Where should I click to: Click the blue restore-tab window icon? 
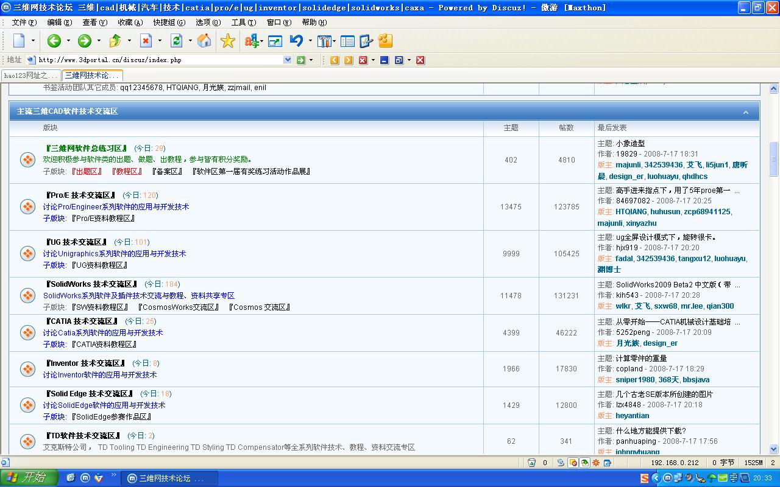pyautogui.click(x=399, y=60)
